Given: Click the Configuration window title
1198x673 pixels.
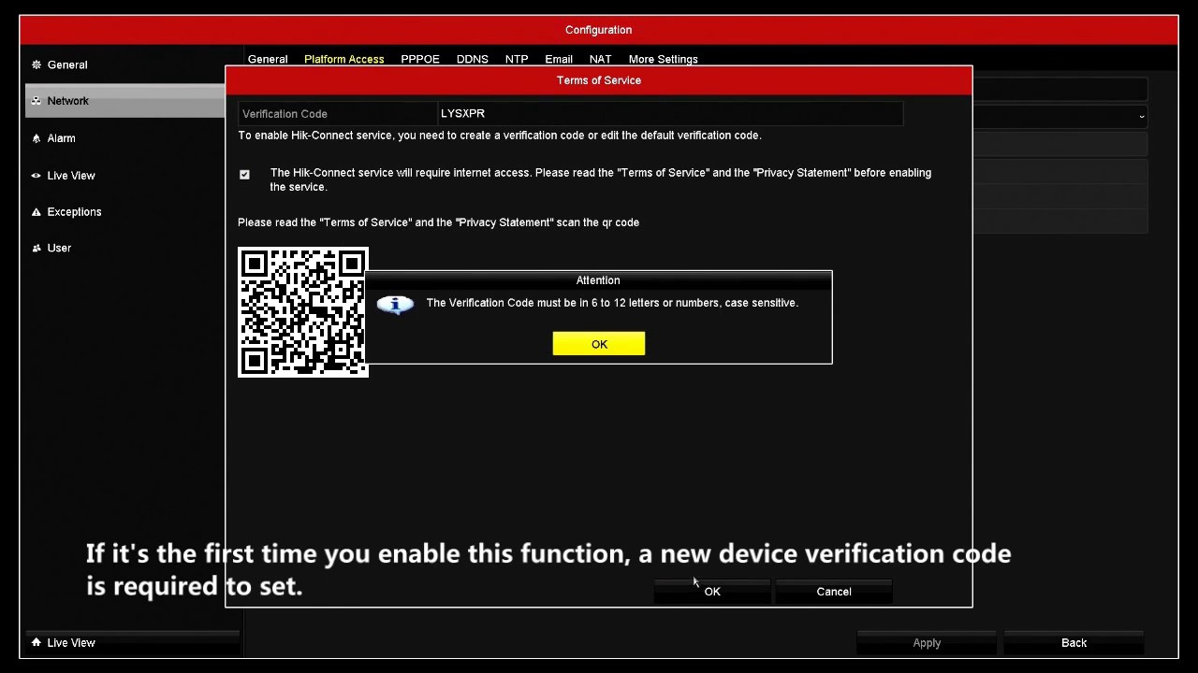Looking at the screenshot, I should click(x=599, y=30).
